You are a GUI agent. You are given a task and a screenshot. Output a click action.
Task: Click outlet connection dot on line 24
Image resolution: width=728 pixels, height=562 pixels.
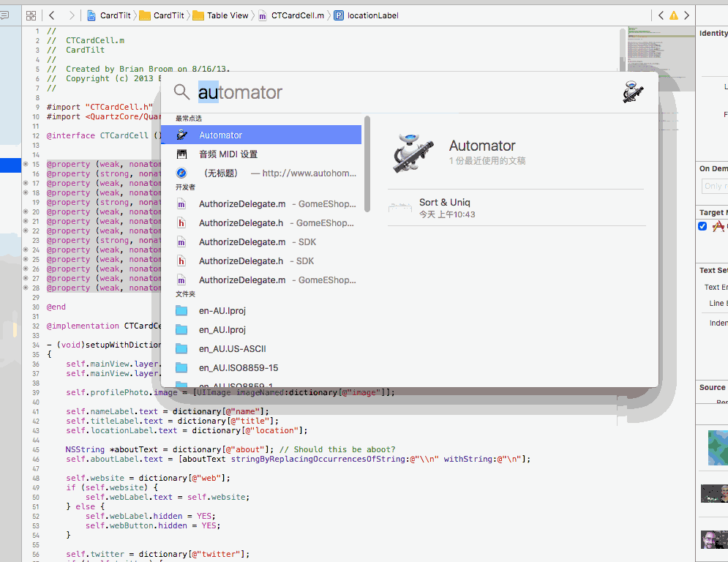tap(26, 250)
